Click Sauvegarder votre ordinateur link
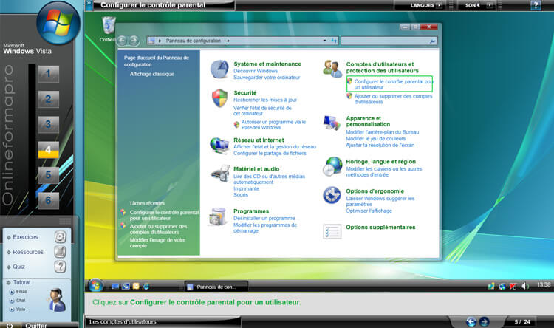This screenshot has width=554, height=328. point(267,78)
